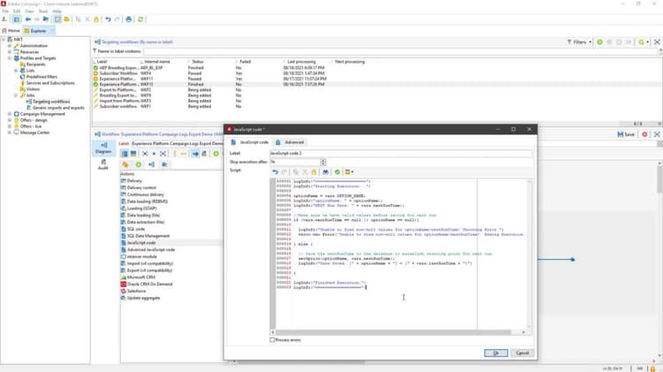Open the Audit view icon
This screenshot has height=372, width=663.
[103, 162]
